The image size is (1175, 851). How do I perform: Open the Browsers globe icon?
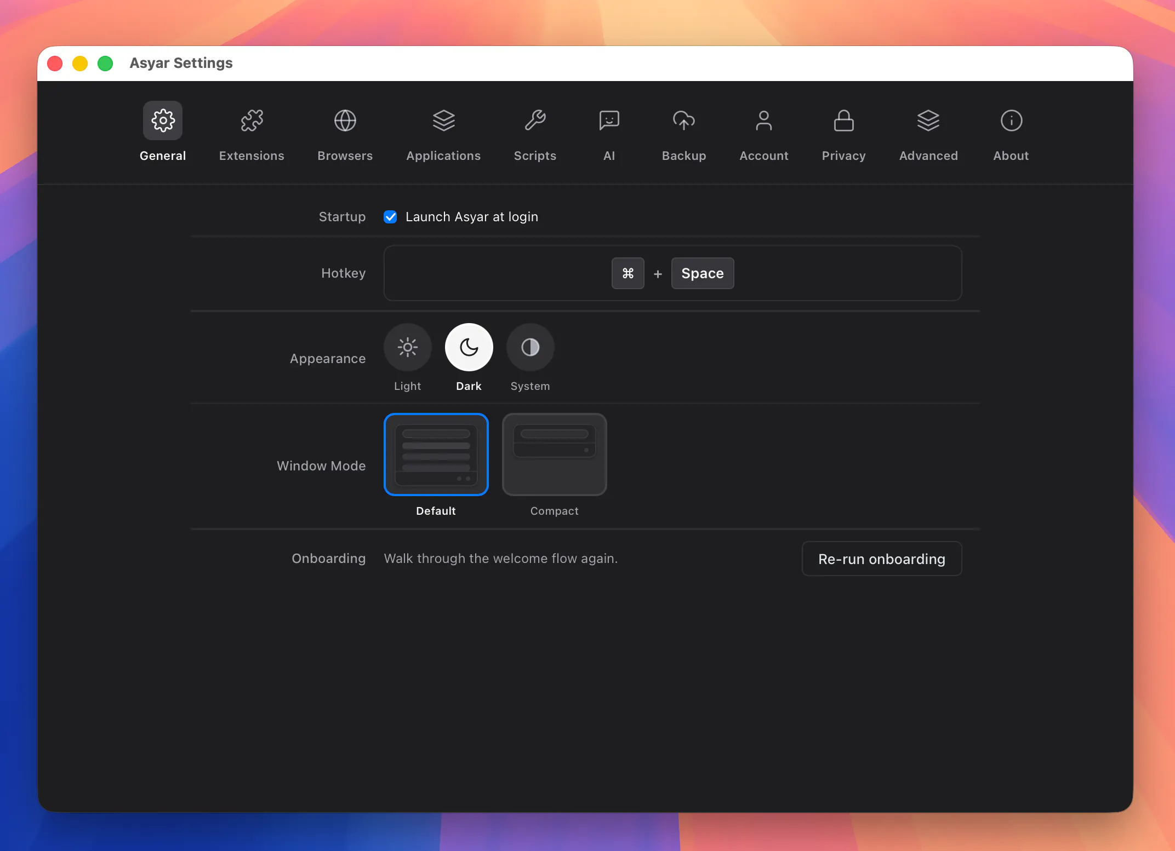345,120
